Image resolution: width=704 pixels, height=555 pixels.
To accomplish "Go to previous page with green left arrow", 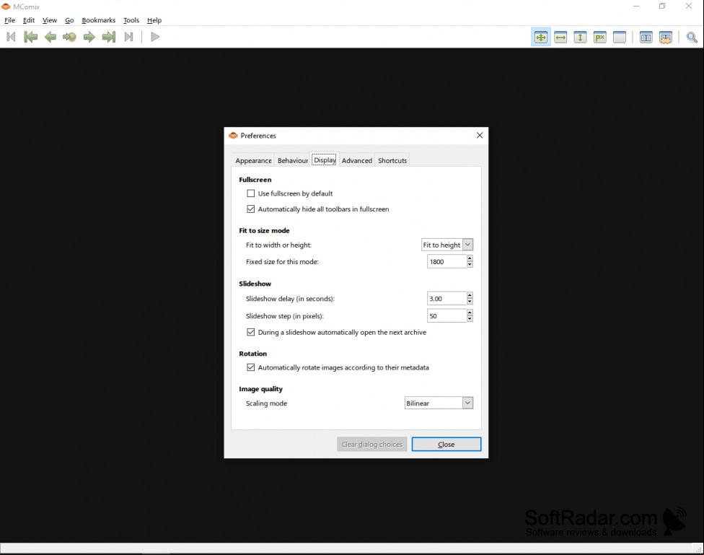I will coord(50,37).
